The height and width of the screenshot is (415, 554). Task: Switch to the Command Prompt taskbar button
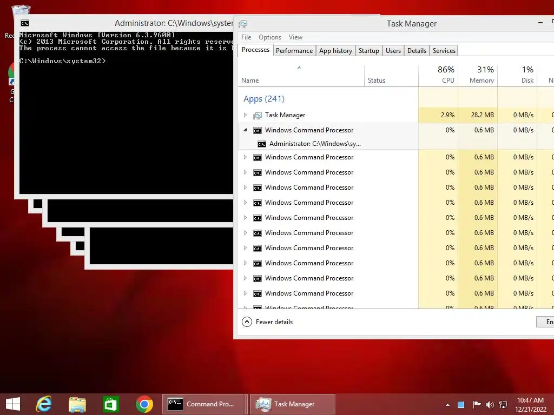point(203,404)
